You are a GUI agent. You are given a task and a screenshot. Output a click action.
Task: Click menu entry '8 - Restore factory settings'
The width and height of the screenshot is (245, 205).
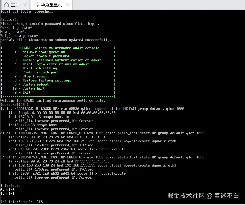click(43, 80)
